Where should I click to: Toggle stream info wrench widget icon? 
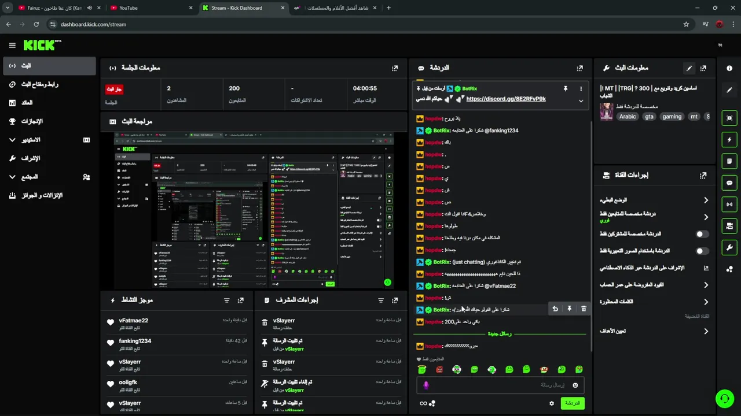point(729,247)
